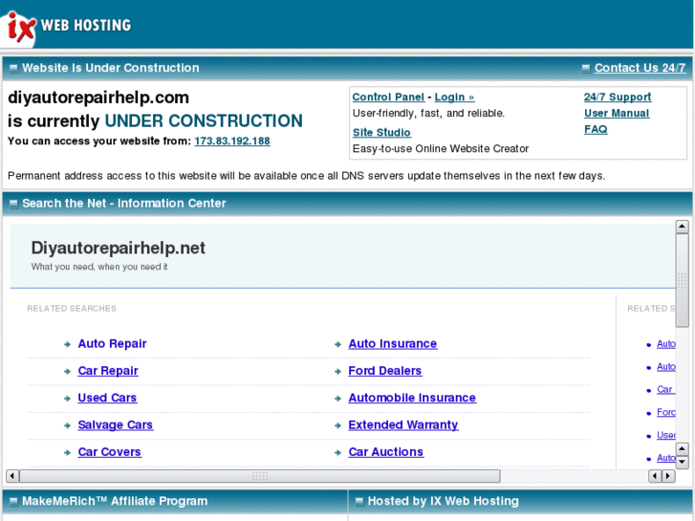Image resolution: width=695 pixels, height=521 pixels.
Task: Open the Auto Insurance link
Action: click(393, 343)
